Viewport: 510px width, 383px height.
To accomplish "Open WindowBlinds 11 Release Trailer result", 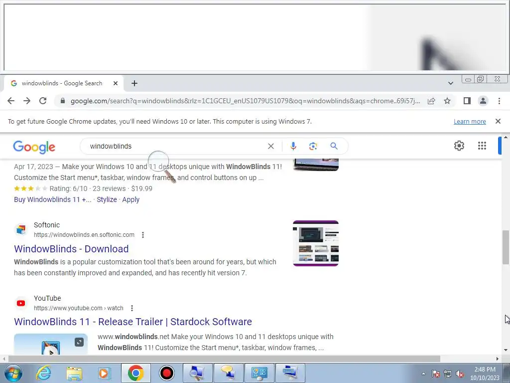I will (132, 322).
